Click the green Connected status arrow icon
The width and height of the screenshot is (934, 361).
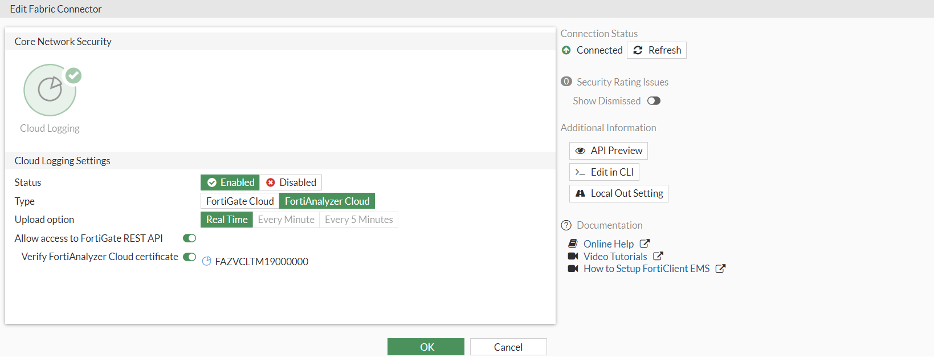pos(566,50)
